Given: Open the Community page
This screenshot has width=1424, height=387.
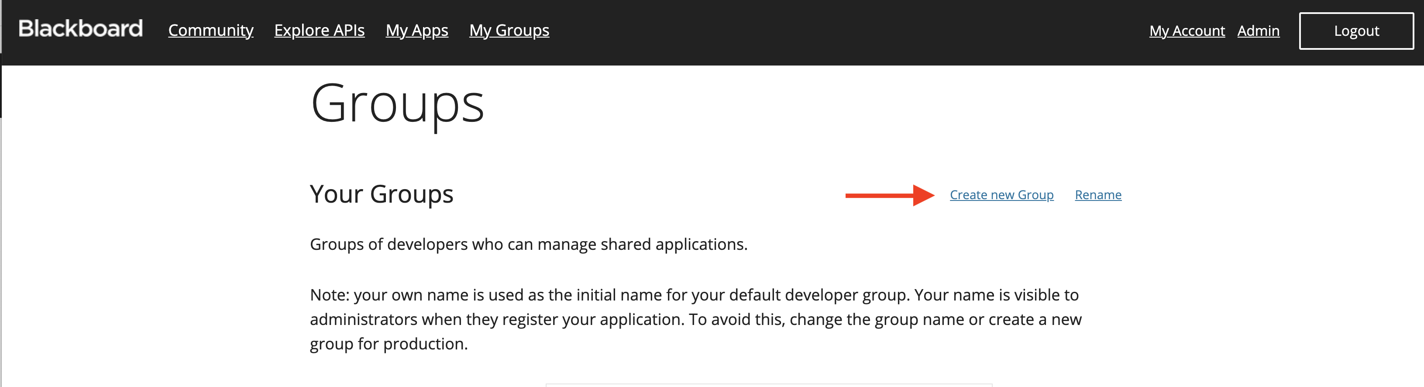Looking at the screenshot, I should 210,31.
